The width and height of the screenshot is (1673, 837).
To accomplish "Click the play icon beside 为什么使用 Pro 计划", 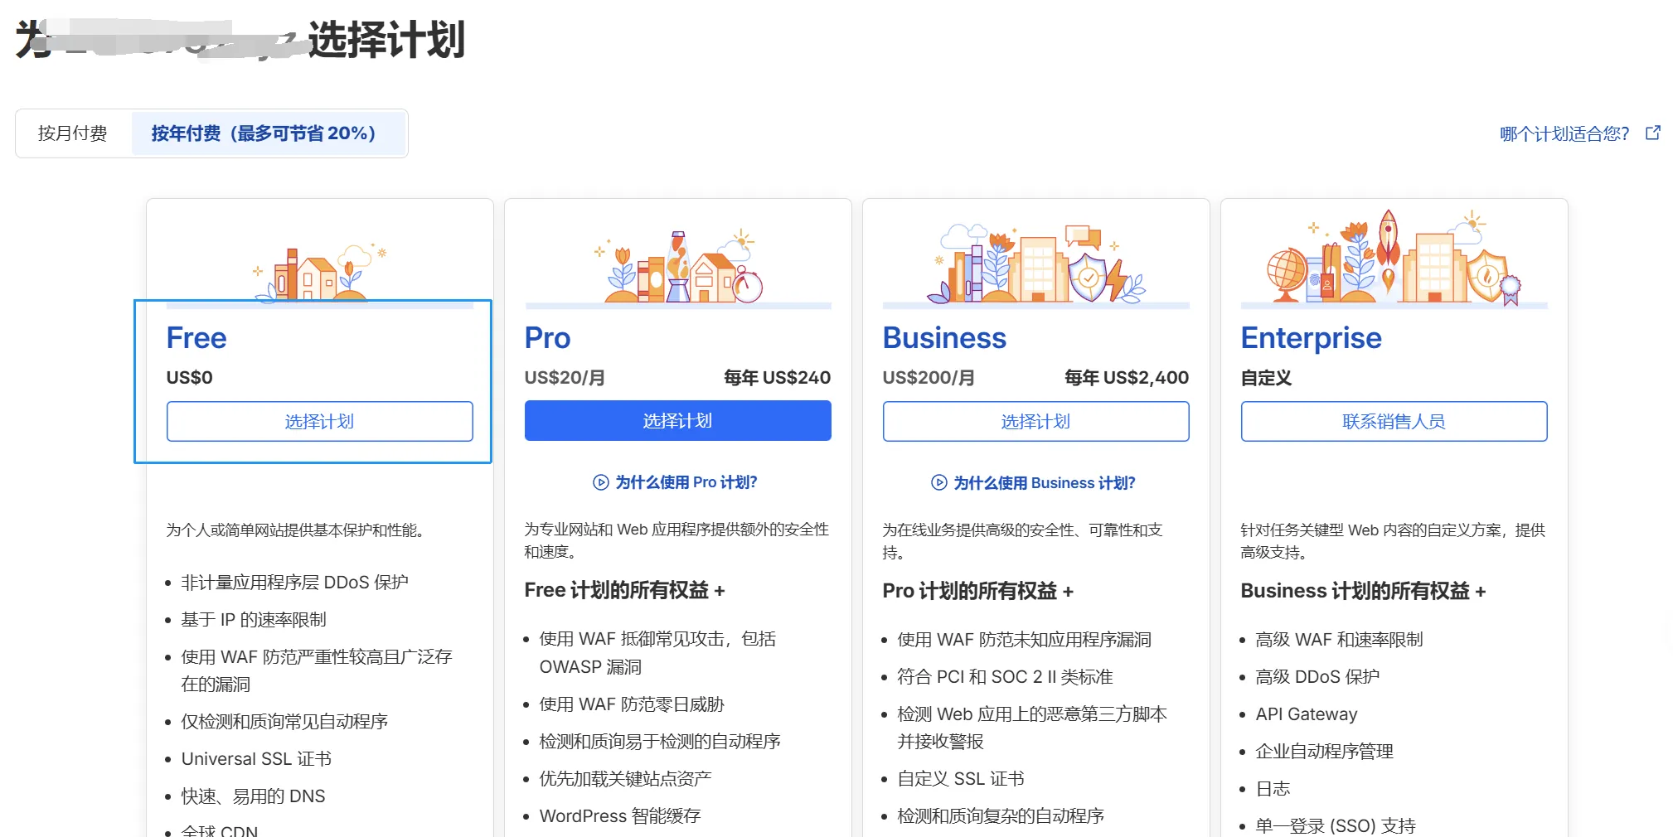I will [x=601, y=482].
